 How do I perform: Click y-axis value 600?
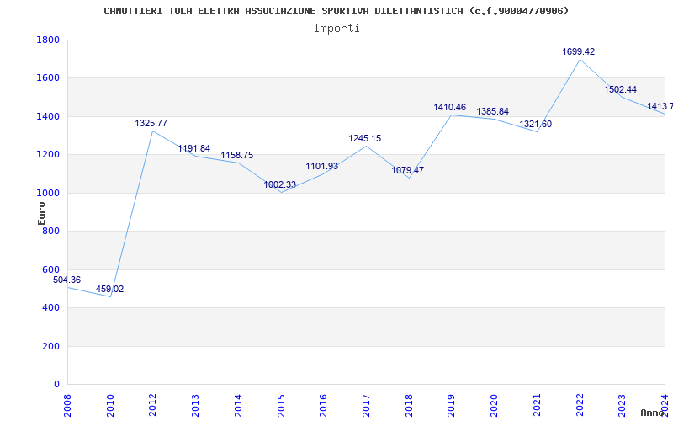point(50,269)
